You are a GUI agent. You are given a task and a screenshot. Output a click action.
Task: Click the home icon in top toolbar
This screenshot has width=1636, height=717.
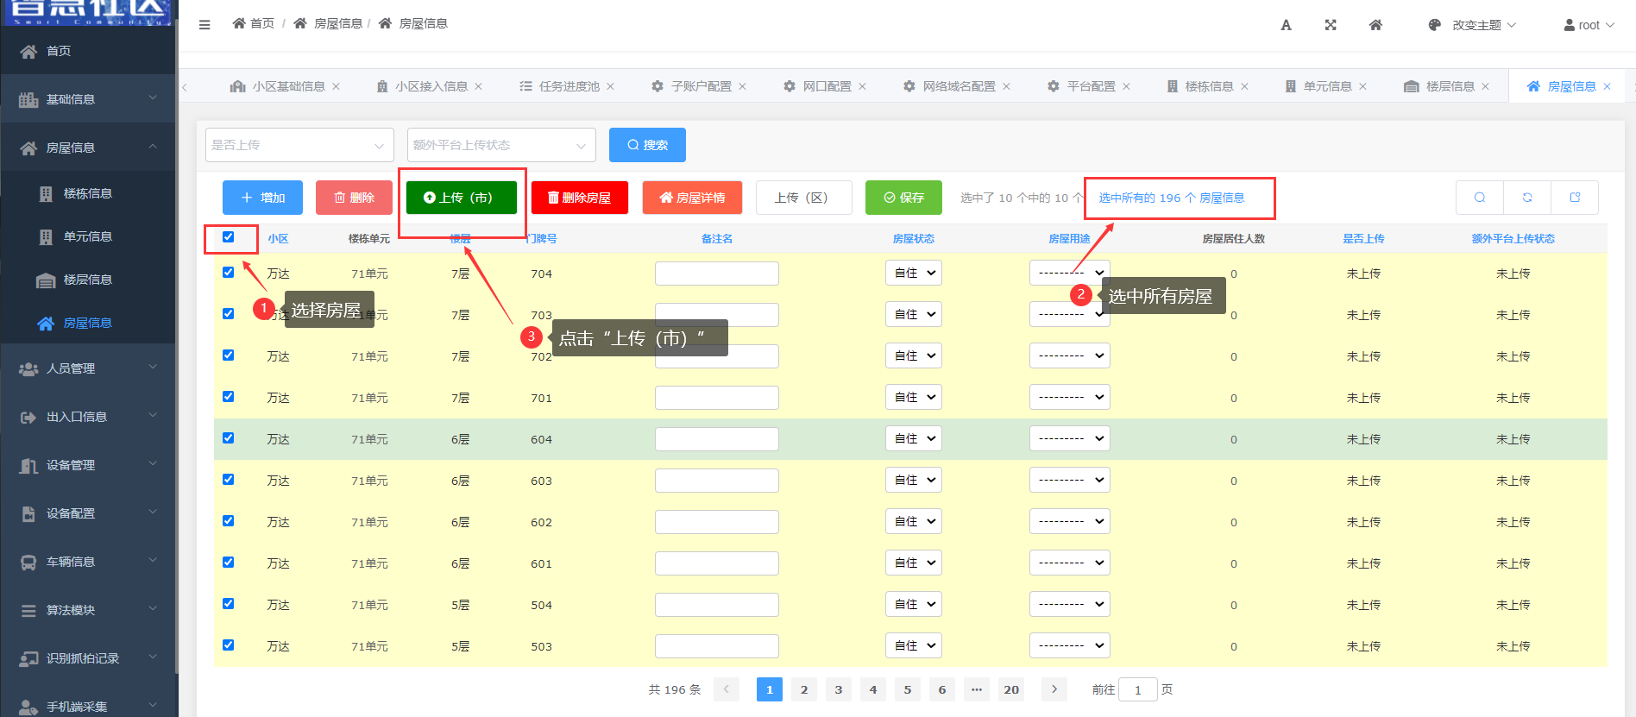click(1375, 25)
